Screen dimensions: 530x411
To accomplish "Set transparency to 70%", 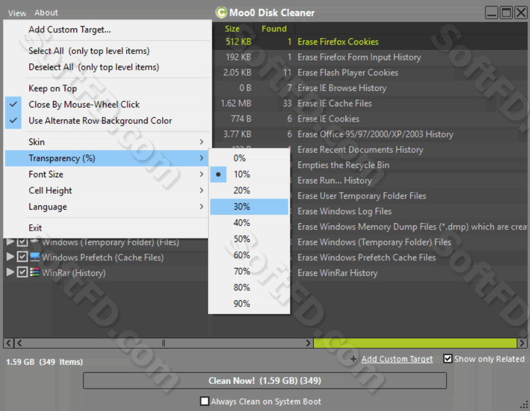I will (249, 271).
